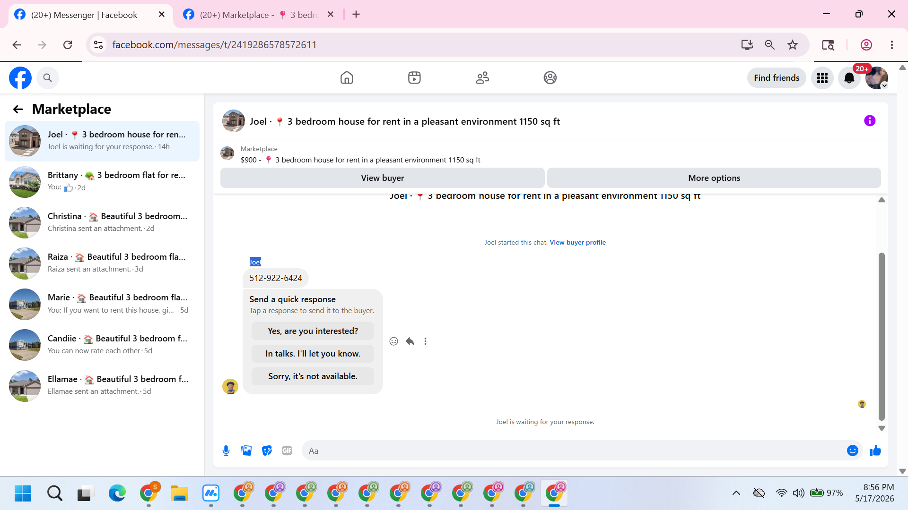Open the Marie conversation

[x=102, y=304]
